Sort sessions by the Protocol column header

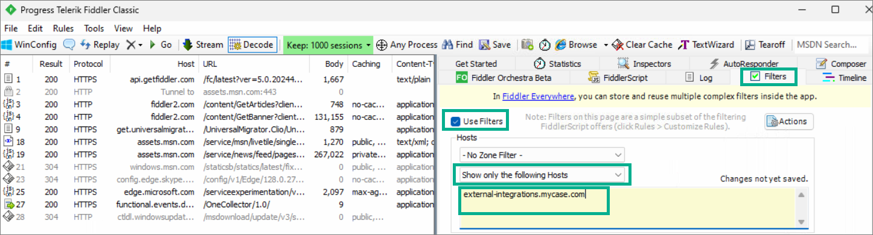pyautogui.click(x=88, y=64)
